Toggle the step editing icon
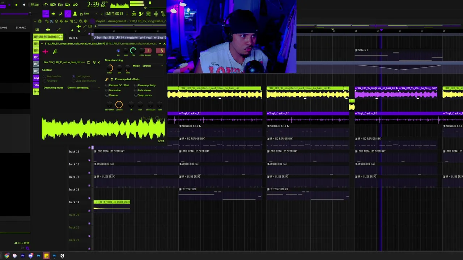The image size is (463, 260). [60, 14]
